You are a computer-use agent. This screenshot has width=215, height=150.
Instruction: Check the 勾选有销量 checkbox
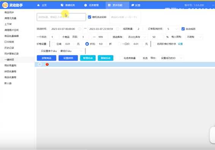click(x=121, y=58)
